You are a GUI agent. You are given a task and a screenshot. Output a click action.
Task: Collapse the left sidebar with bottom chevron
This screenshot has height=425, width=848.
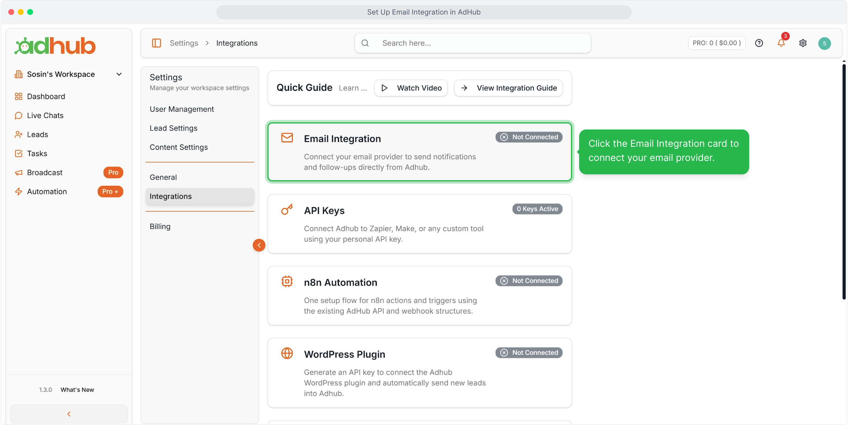coord(69,414)
